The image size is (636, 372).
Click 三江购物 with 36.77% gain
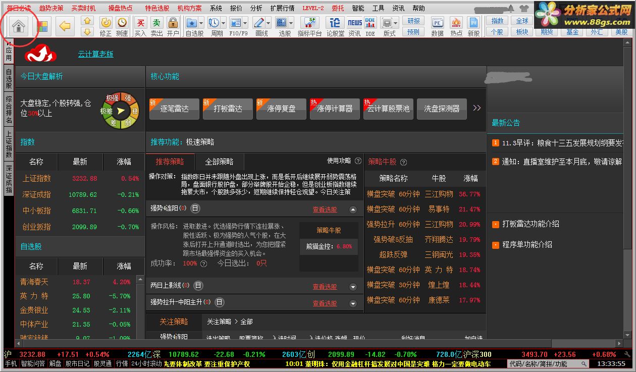439,194
